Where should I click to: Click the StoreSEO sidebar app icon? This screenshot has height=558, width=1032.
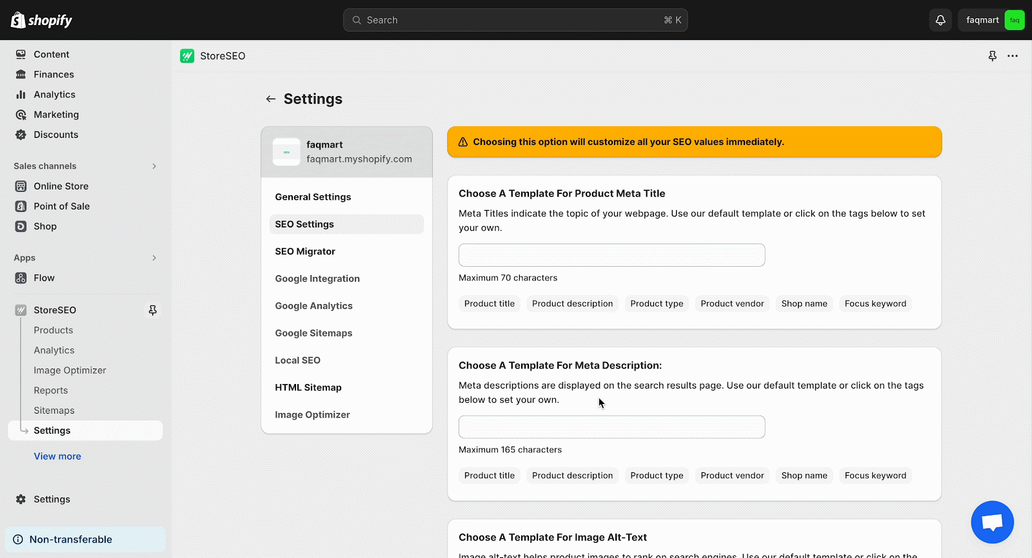[21, 310]
